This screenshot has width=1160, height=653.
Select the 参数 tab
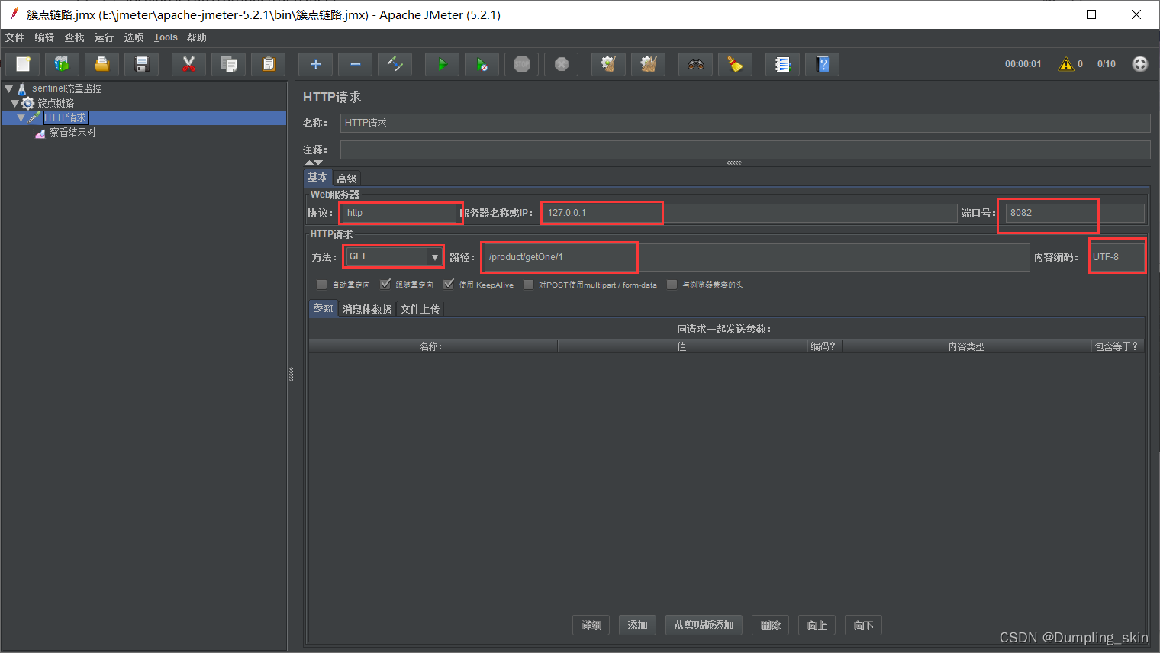(323, 308)
